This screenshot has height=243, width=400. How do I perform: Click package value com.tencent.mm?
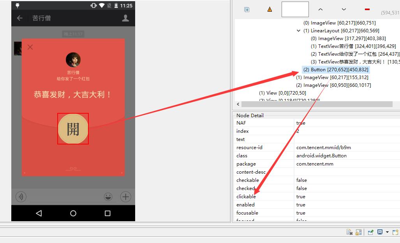pyautogui.click(x=315, y=164)
